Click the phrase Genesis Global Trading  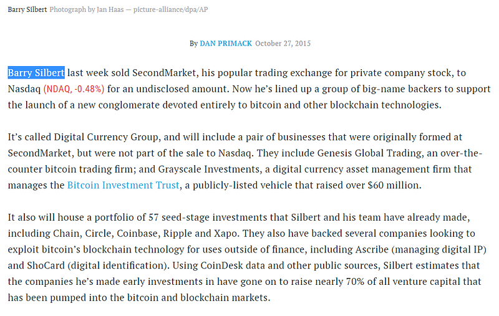(371, 153)
